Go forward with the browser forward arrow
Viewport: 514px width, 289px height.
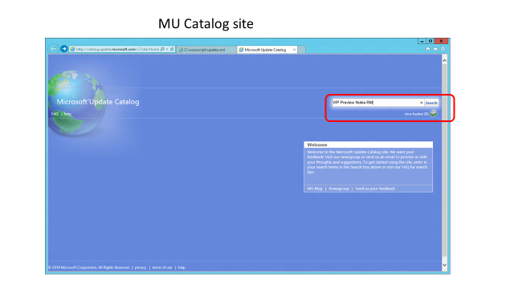pyautogui.click(x=64, y=49)
